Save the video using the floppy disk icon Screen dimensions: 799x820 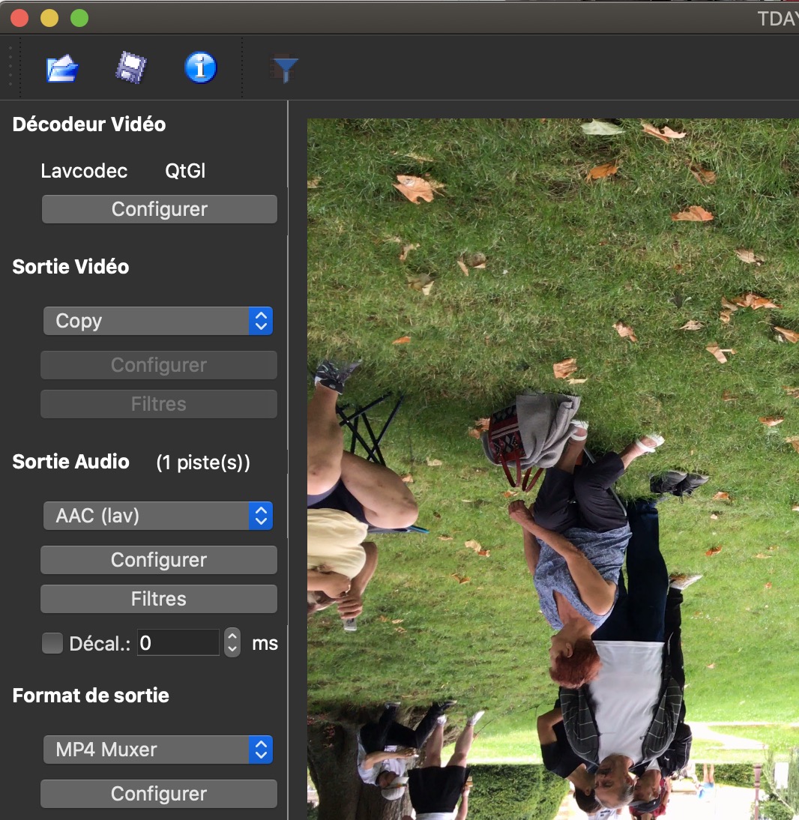click(x=130, y=68)
